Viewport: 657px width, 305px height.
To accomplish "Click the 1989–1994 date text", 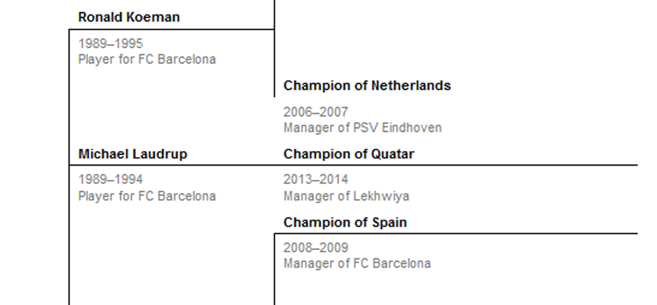I will (x=111, y=179).
